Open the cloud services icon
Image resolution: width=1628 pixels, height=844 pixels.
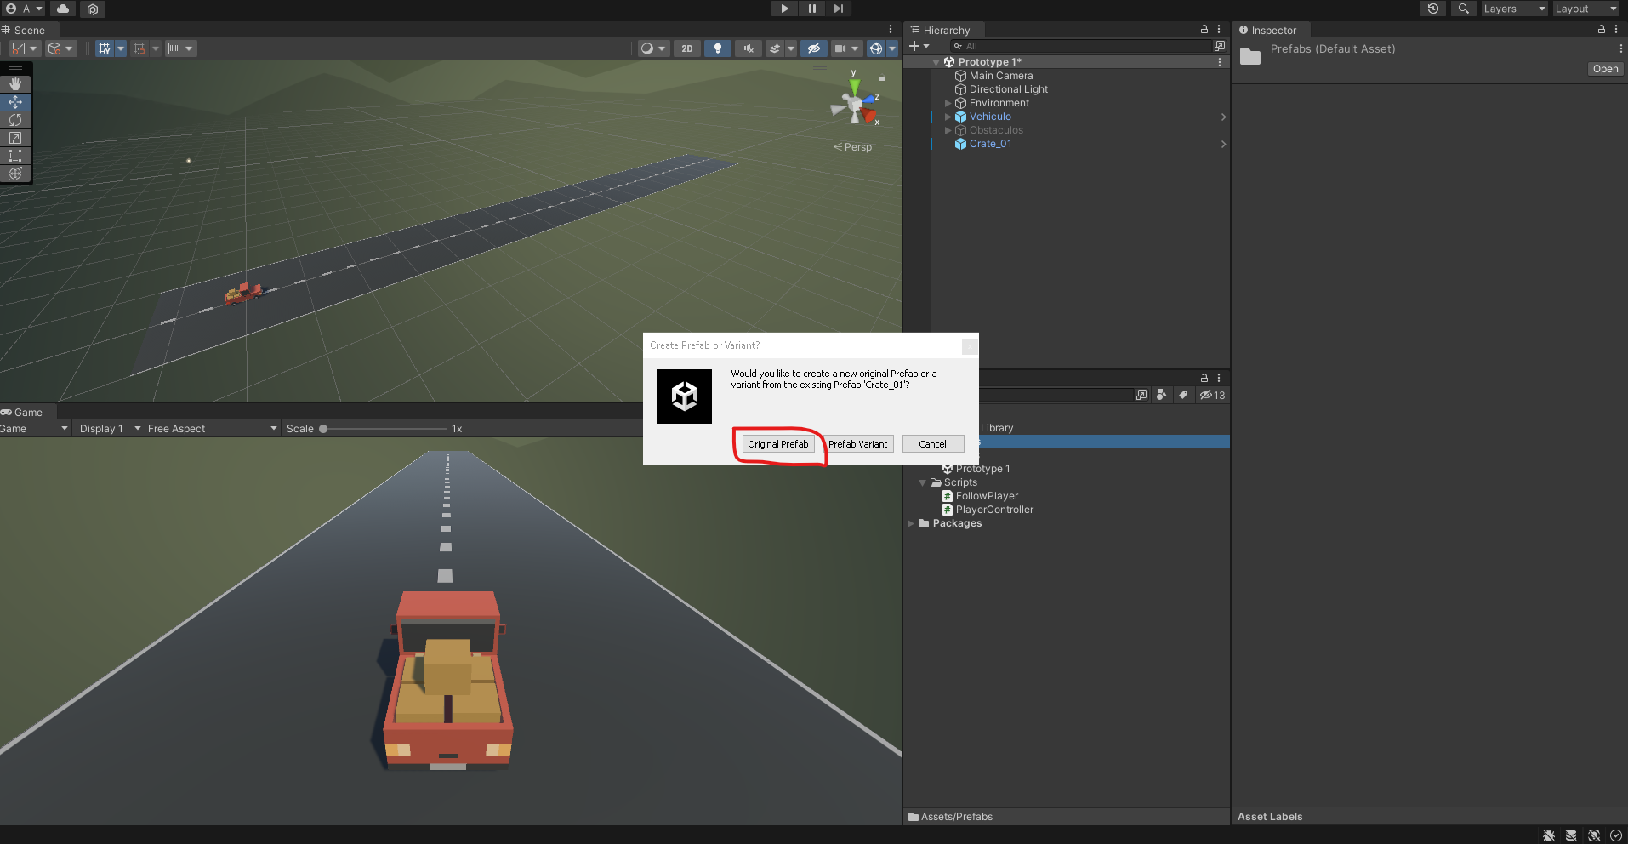[63, 9]
